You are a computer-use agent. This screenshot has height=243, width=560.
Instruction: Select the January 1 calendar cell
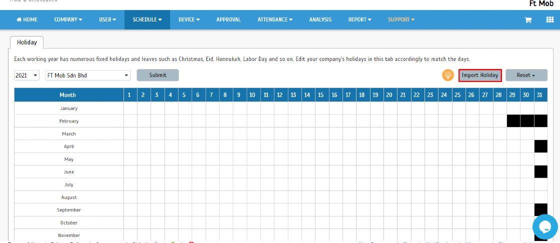[130, 108]
